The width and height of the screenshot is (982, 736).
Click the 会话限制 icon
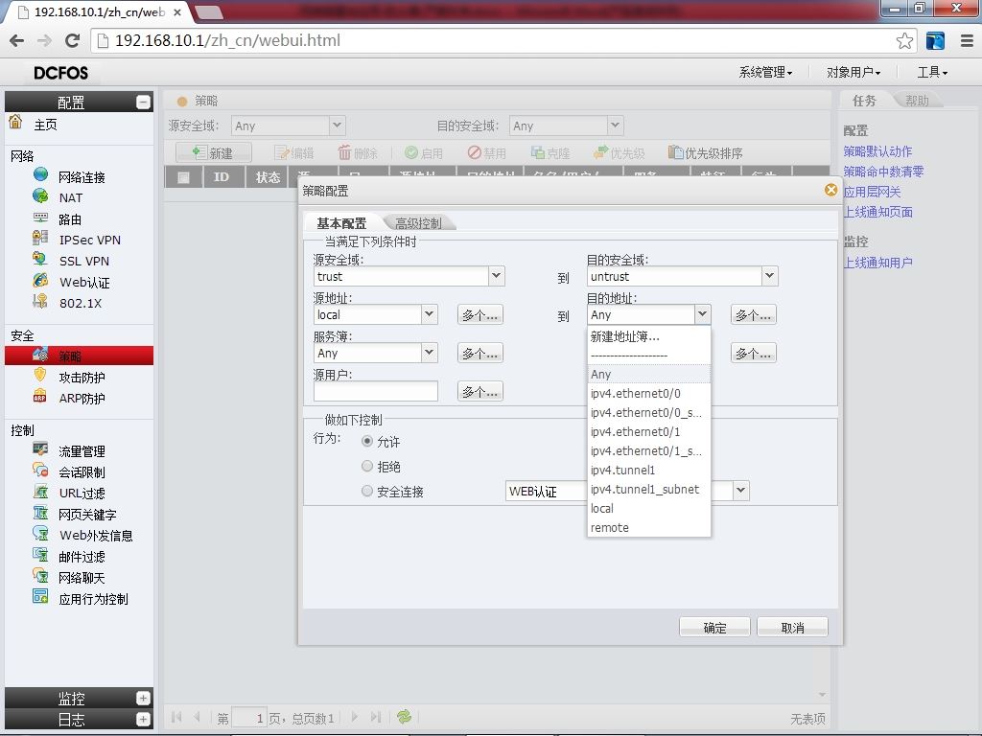coord(40,470)
